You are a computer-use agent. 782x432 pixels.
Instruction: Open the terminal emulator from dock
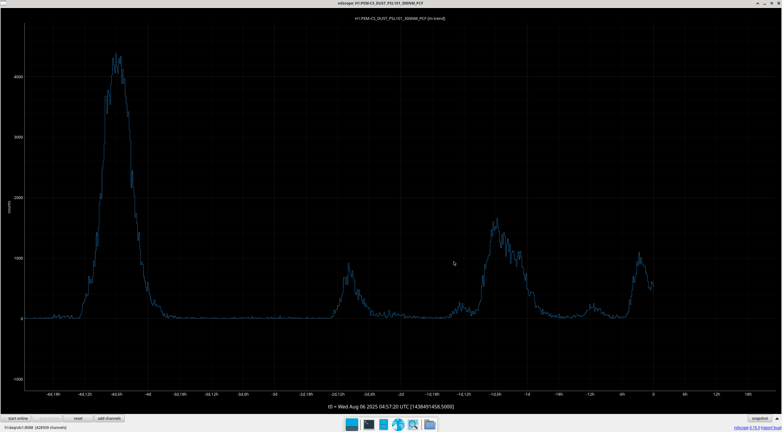369,424
